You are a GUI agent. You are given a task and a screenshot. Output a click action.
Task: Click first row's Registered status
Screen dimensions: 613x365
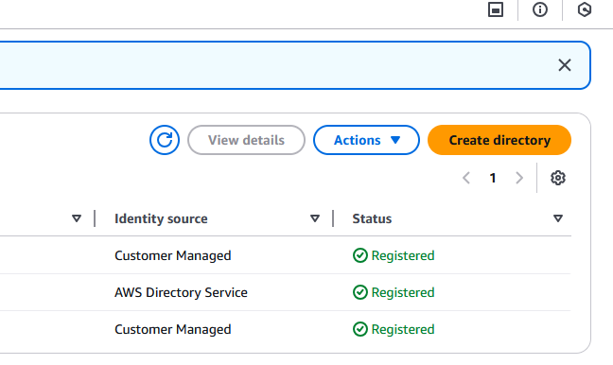tap(394, 255)
